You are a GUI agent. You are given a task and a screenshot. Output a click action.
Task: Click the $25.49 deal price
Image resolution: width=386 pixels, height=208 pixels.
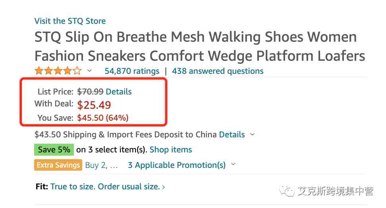[94, 105]
